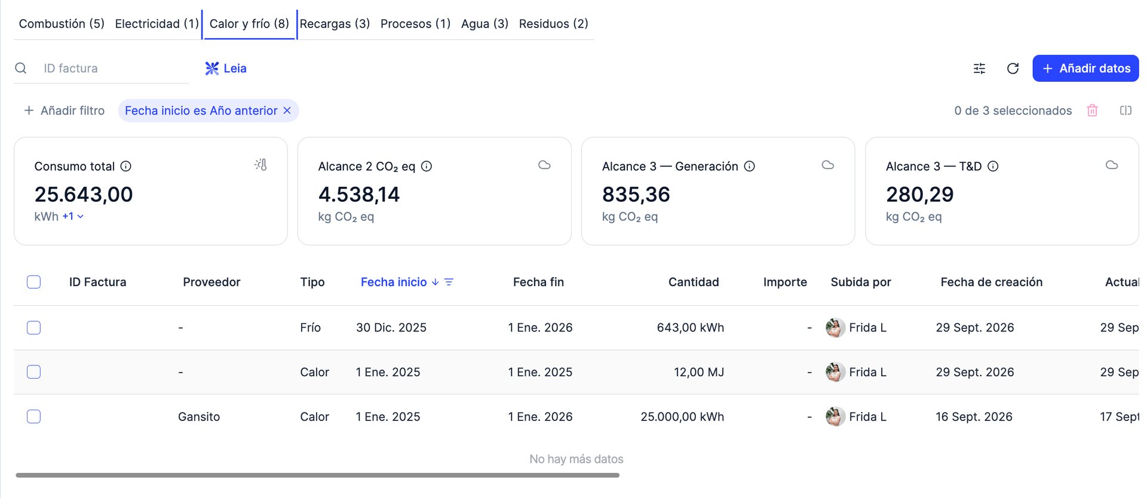This screenshot has height=498, width=1147.
Task: Open the Recargas (3) tab
Action: (335, 24)
